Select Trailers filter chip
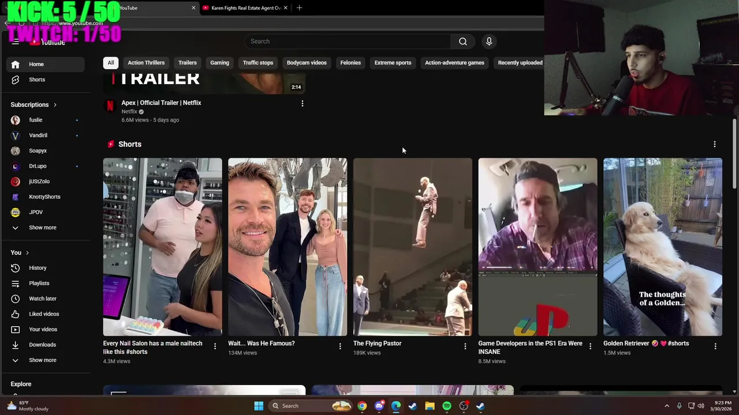The image size is (739, 415). click(x=187, y=63)
